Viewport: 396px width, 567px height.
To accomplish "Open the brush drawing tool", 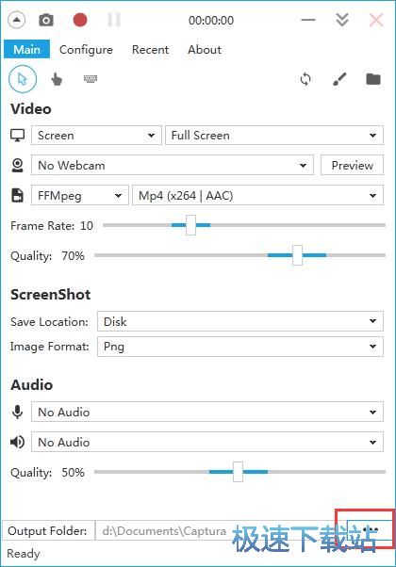I will point(339,79).
